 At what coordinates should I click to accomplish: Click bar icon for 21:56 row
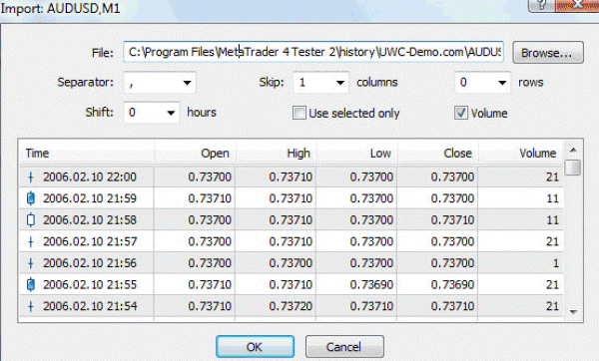[31, 263]
